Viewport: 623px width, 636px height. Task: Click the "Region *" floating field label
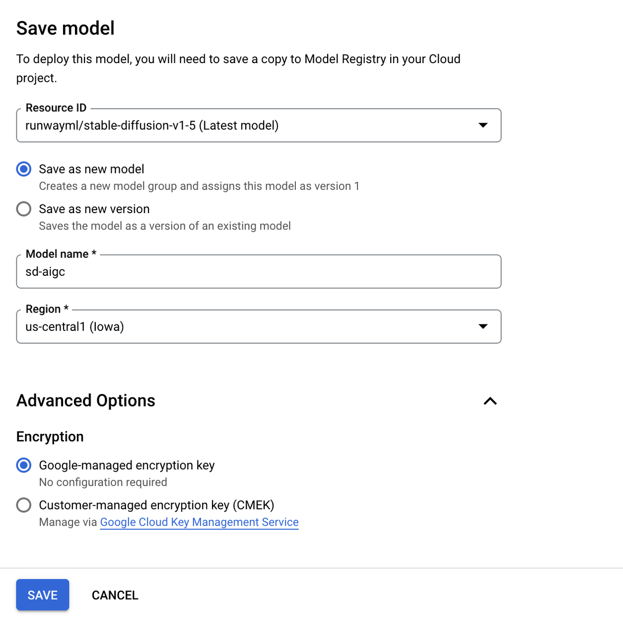[x=47, y=309]
